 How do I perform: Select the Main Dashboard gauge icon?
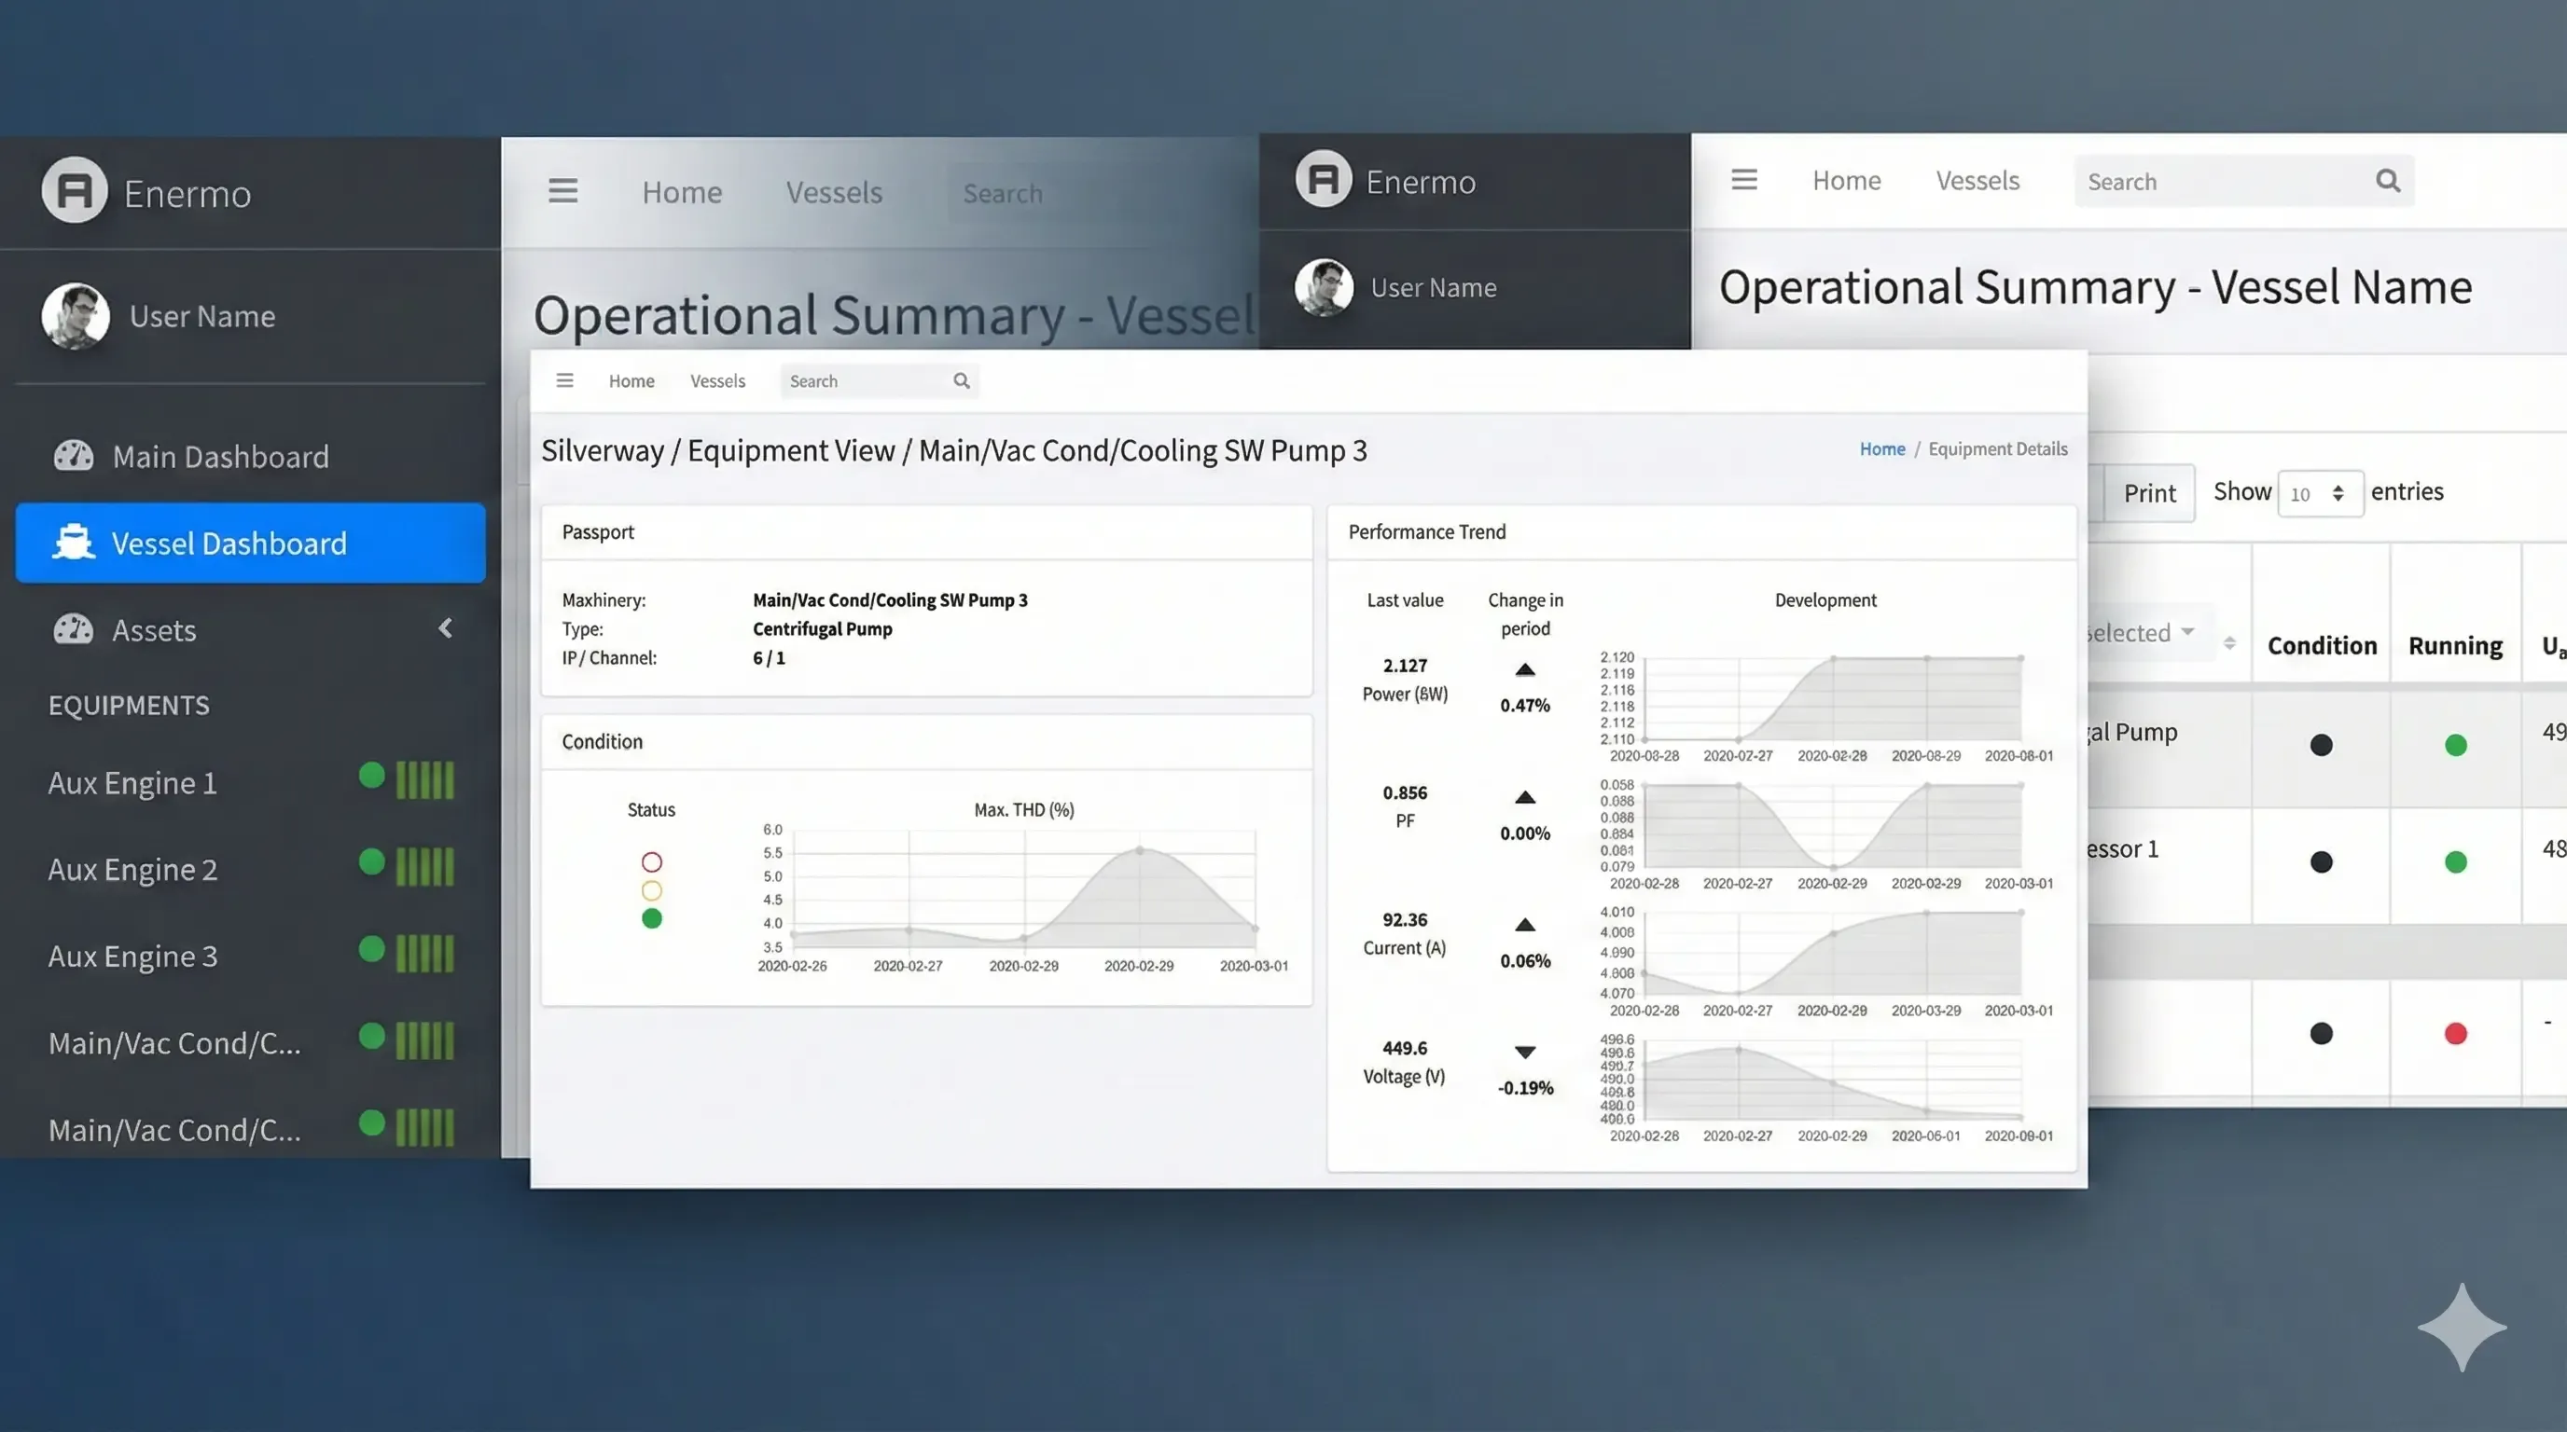pos(74,455)
